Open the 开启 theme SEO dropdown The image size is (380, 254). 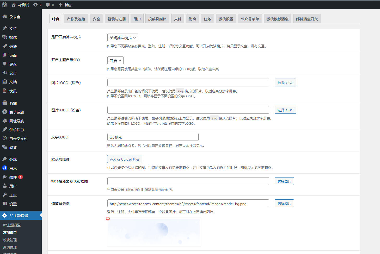point(115,61)
